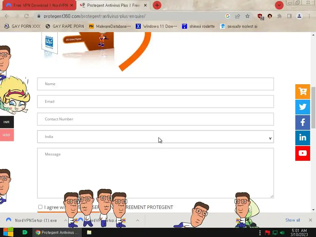316x237 pixels.
Task: Focus the Email input field
Action: pyautogui.click(x=156, y=101)
